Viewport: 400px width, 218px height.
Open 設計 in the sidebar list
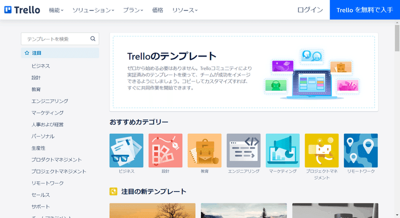pos(36,78)
